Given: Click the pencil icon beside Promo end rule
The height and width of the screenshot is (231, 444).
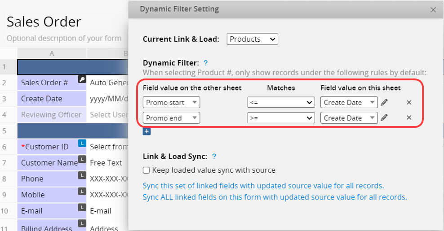Looking at the screenshot, I should (384, 118).
